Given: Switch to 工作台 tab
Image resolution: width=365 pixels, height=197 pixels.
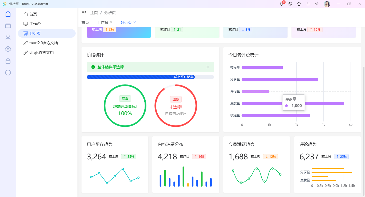Looking at the screenshot, I should tap(103, 22).
